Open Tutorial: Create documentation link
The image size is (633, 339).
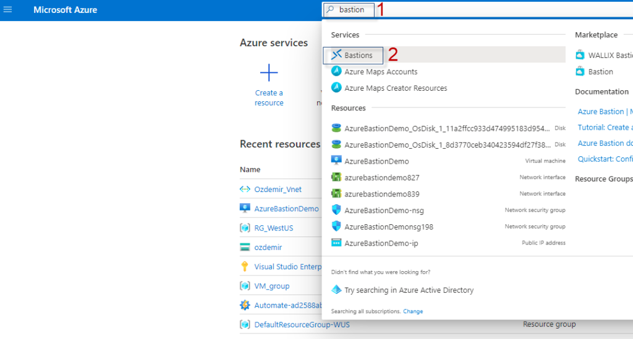[x=605, y=127]
